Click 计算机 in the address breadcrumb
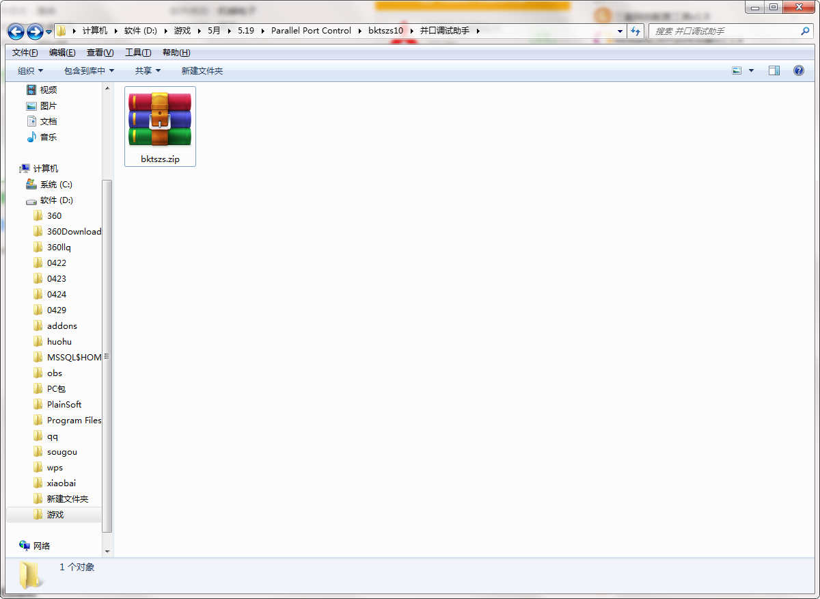The width and height of the screenshot is (820, 599). 95,31
